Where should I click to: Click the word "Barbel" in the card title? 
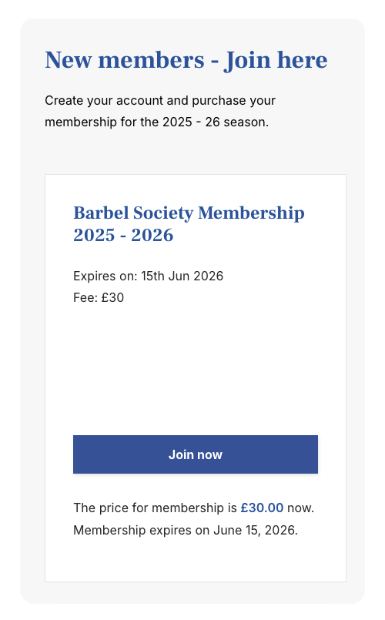pyautogui.click(x=101, y=213)
